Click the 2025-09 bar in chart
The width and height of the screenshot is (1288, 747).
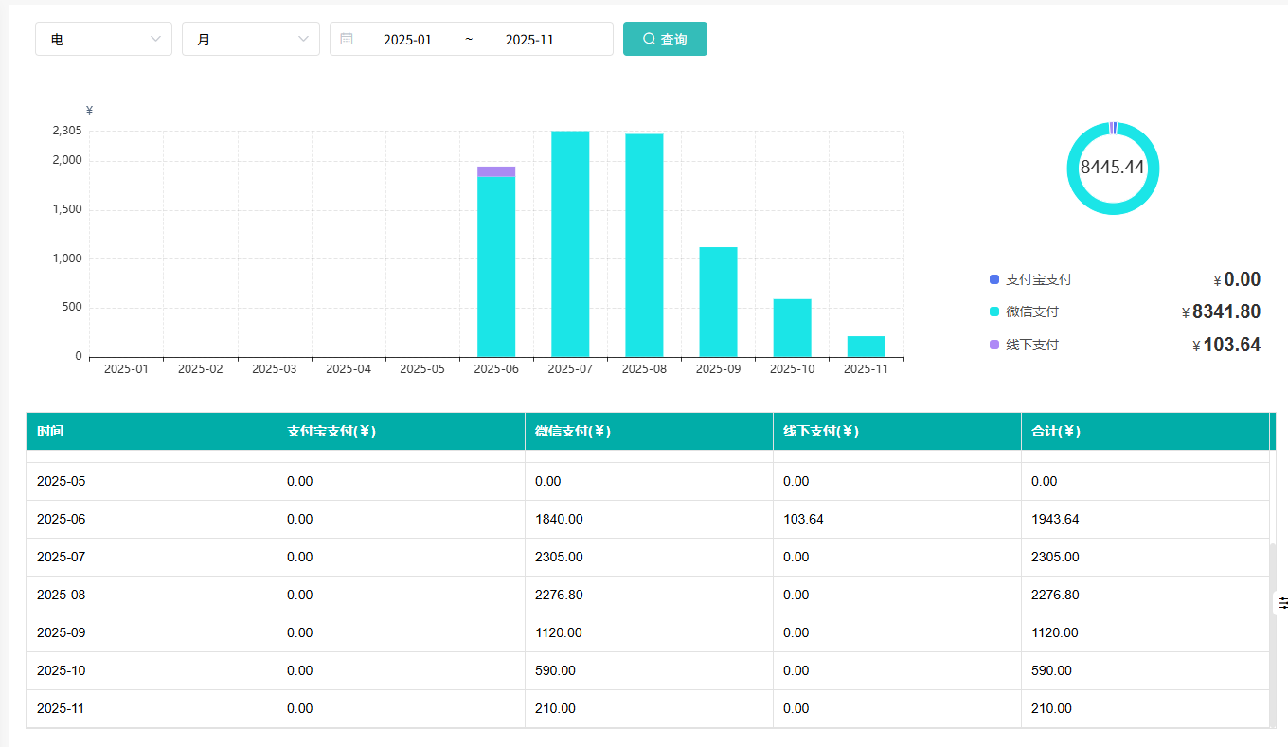click(718, 301)
